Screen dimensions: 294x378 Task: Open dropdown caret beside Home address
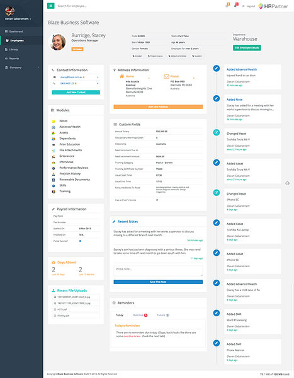pos(149,78)
